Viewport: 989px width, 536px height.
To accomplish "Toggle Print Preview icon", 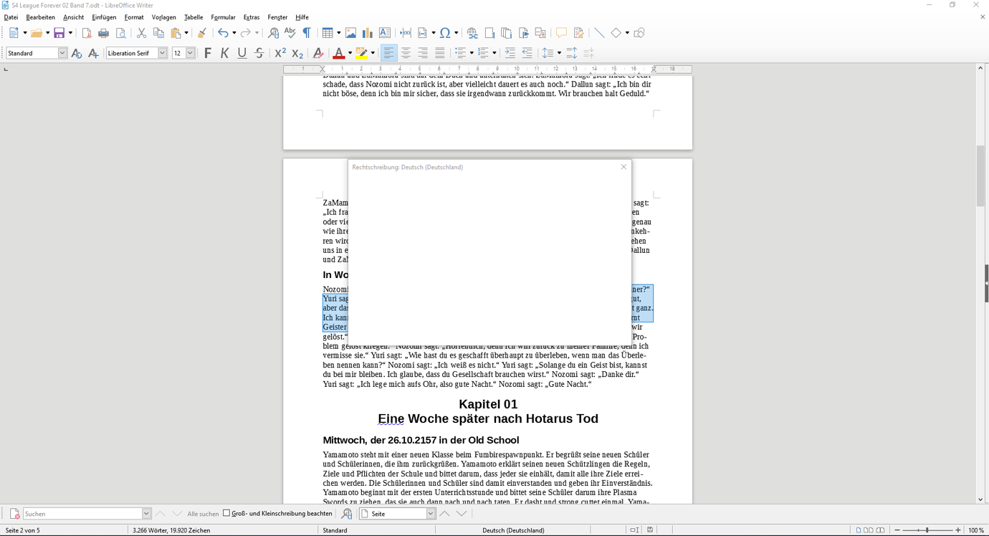I will point(121,33).
